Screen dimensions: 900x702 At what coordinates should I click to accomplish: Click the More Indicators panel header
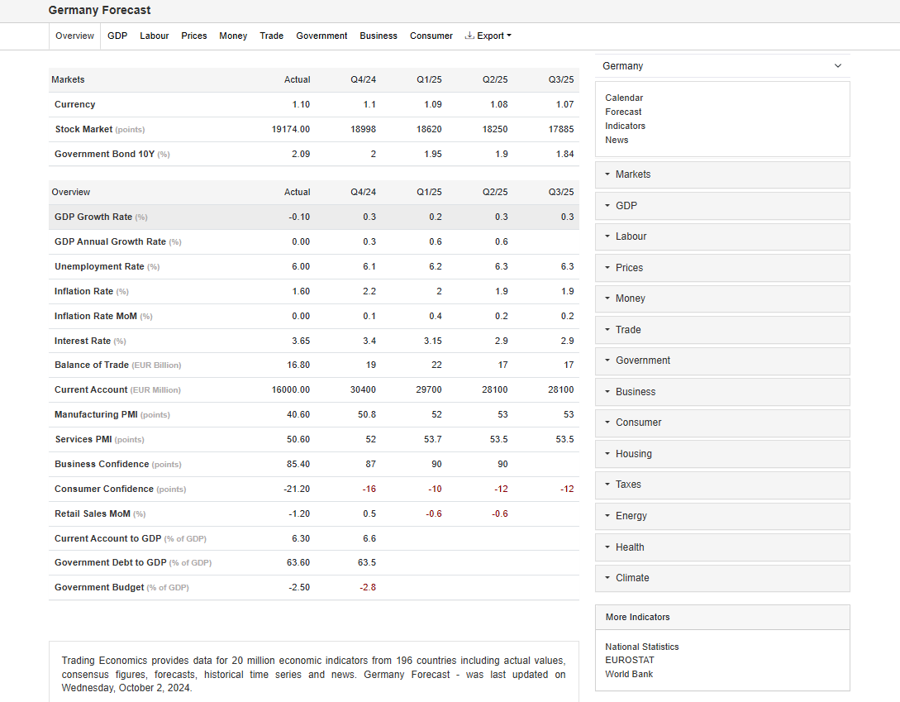pyautogui.click(x=722, y=617)
